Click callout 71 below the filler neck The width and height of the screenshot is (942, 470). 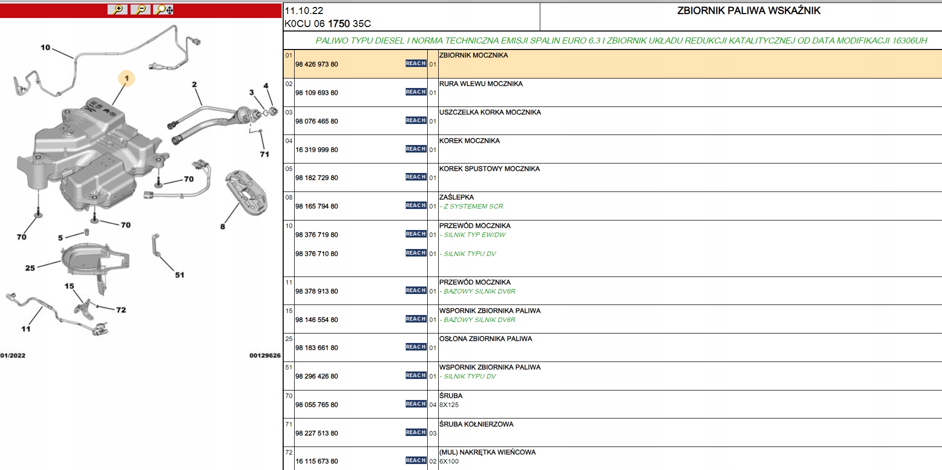click(265, 154)
